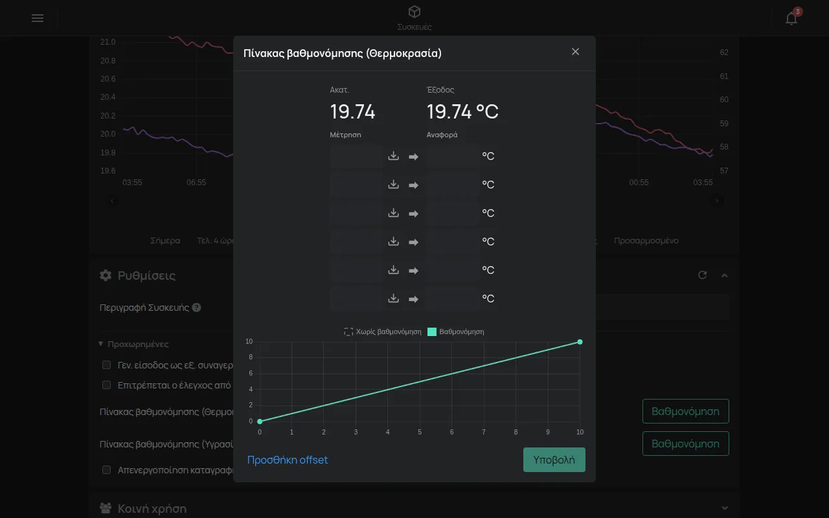Image resolution: width=829 pixels, height=518 pixels.
Task: Select the Σήμερα time range tab
Action: 165,240
